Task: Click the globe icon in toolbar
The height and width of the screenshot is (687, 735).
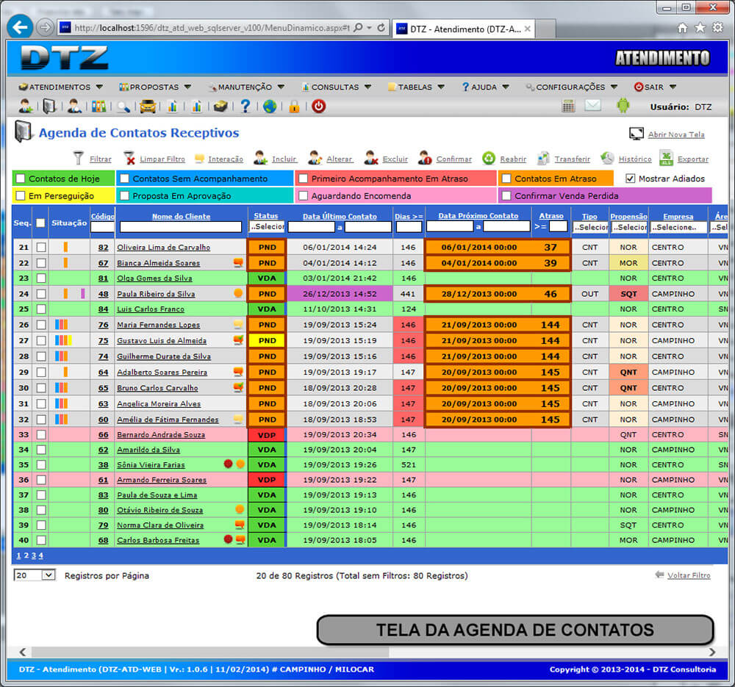Action: (x=270, y=106)
